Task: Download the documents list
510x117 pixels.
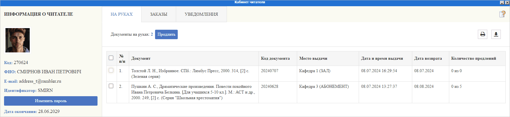Action: tap(496, 34)
